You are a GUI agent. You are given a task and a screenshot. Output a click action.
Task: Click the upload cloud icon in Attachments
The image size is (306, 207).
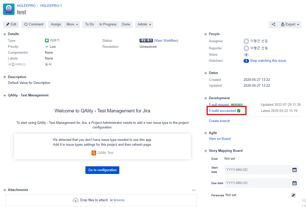pyautogui.click(x=75, y=200)
